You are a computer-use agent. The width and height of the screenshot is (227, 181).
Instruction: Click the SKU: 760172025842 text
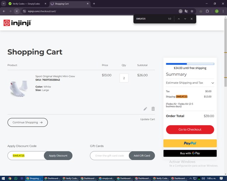coord(48,80)
